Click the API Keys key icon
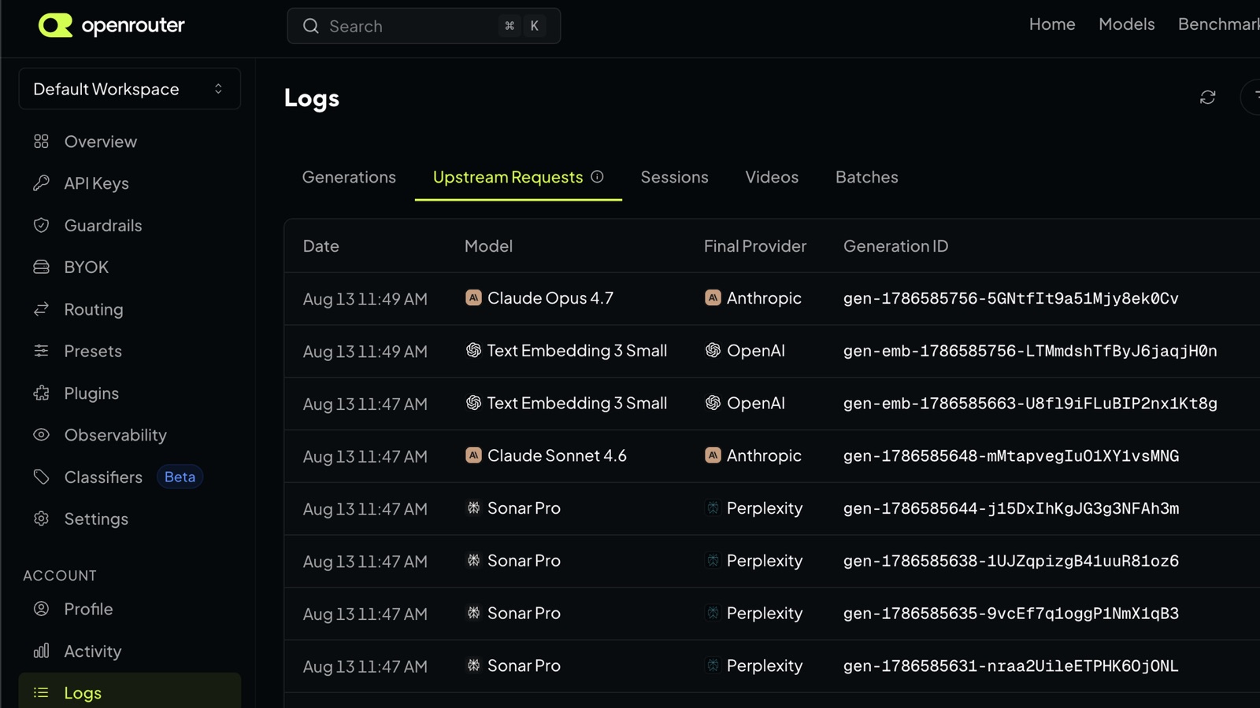This screenshot has width=1260, height=708. [x=41, y=183]
